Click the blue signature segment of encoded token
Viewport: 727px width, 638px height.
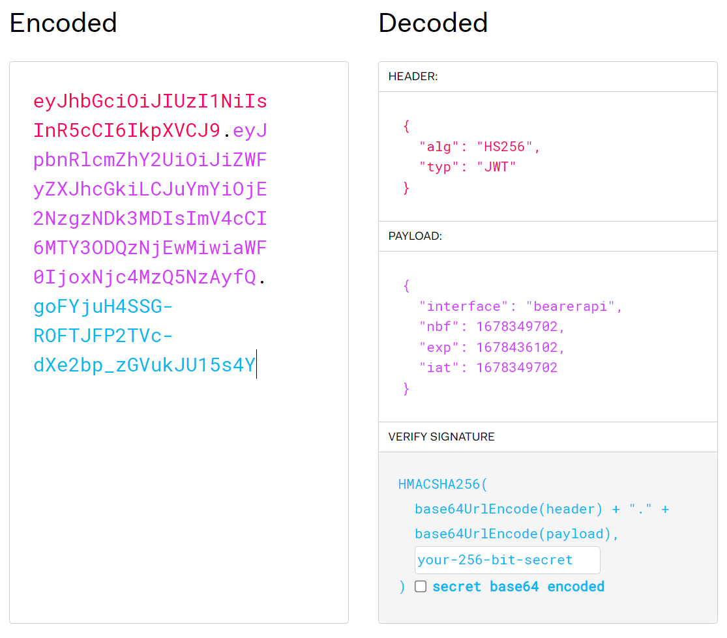pyautogui.click(x=103, y=336)
